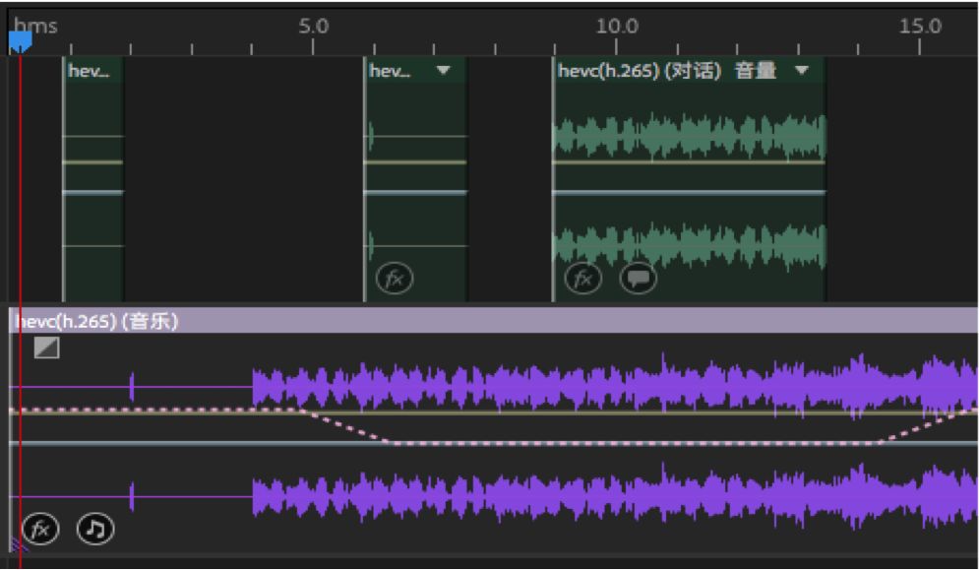Open the fx badge on second hev clip

(x=395, y=279)
